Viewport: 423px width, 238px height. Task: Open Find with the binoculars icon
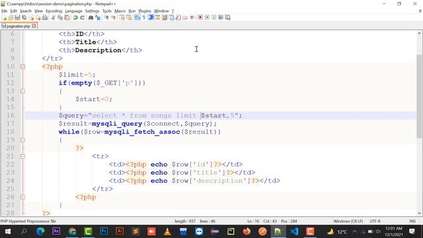tap(91, 18)
